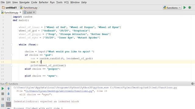
Task: Open the Refactor menu
Action: point(44,2)
